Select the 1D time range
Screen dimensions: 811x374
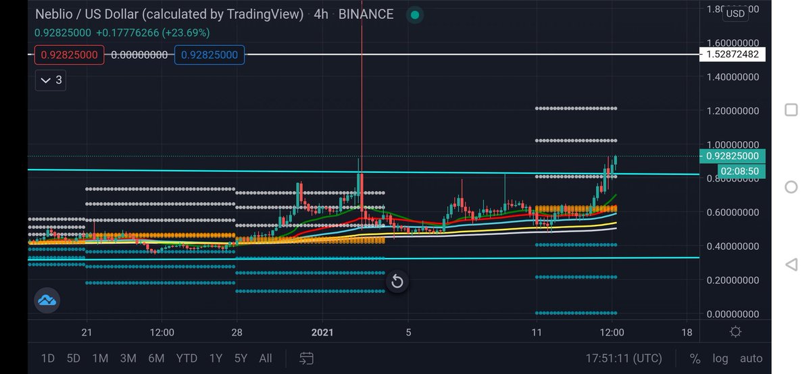click(48, 358)
